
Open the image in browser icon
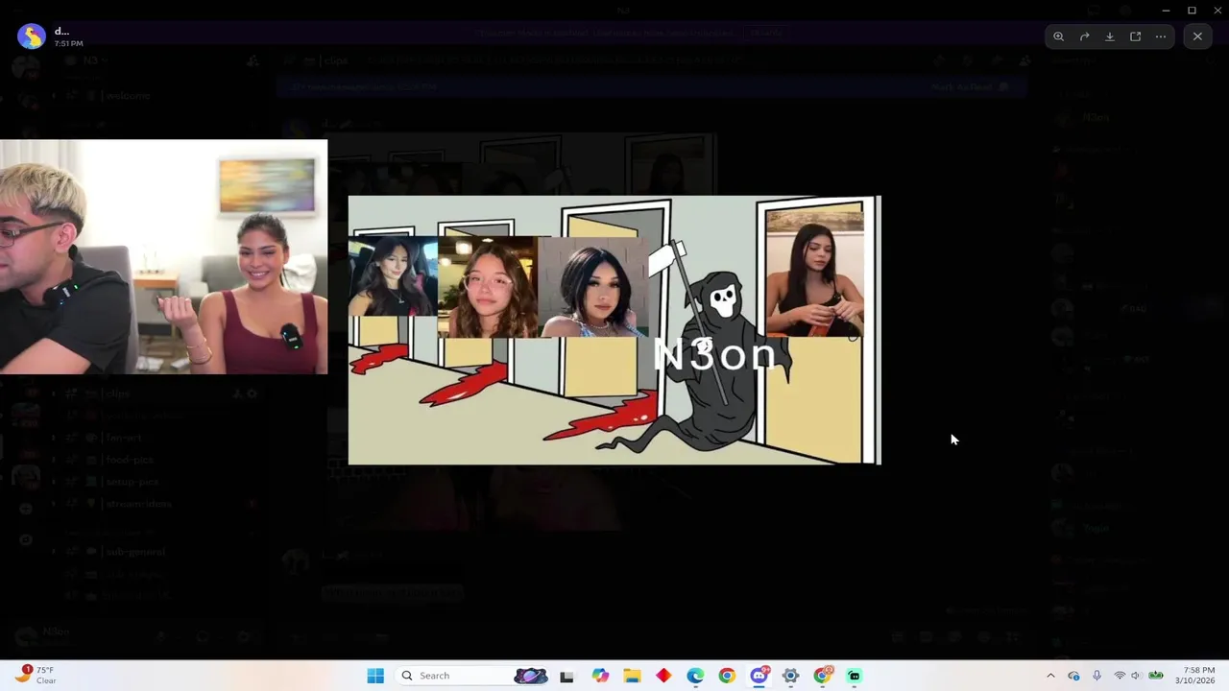(x=1135, y=36)
